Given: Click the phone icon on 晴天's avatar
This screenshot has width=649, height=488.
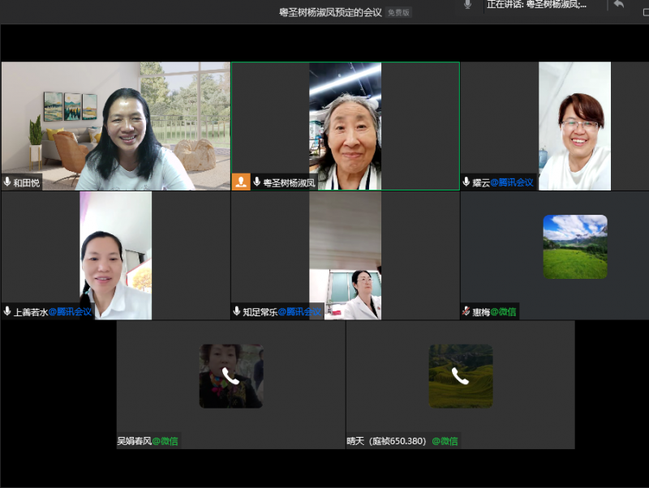Looking at the screenshot, I should (x=461, y=376).
